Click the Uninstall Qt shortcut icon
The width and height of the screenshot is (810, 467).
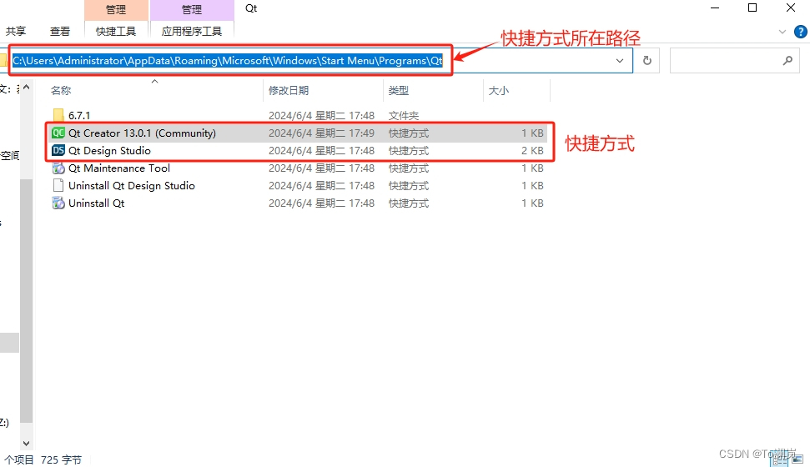tap(58, 203)
